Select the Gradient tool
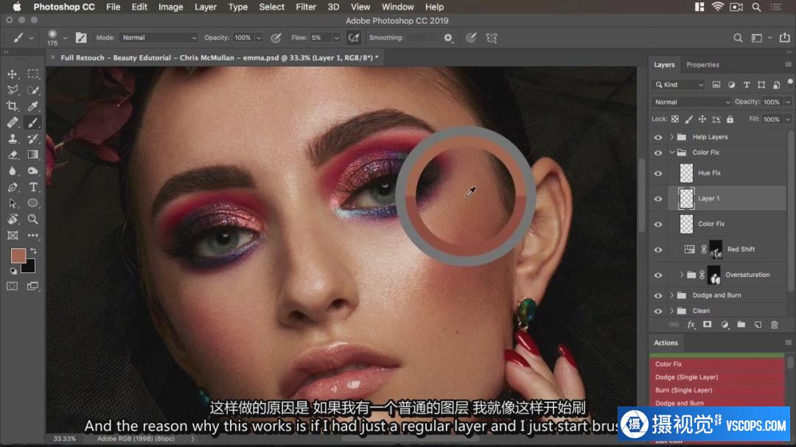 point(33,155)
